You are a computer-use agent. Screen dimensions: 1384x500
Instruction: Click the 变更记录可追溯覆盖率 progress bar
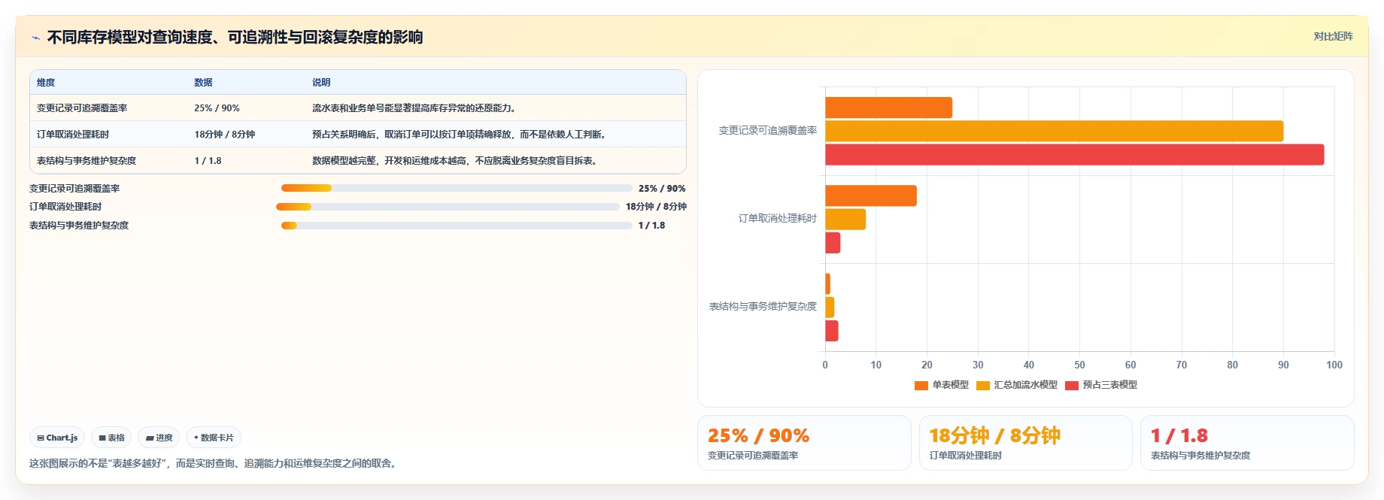click(457, 188)
